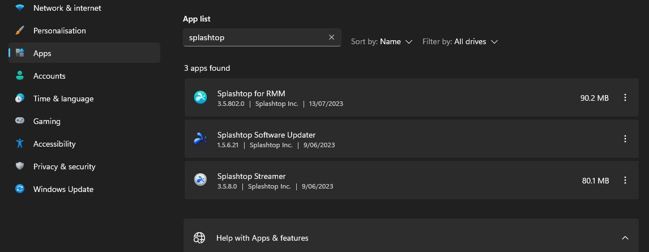Select the Apps settings section

[x=84, y=53]
